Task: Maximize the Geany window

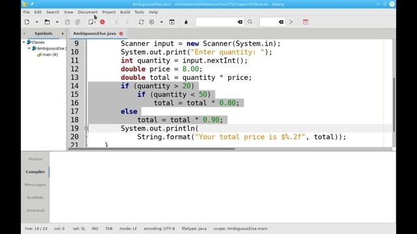Action: click(x=385, y=4)
